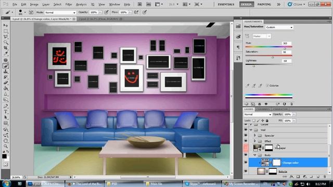
Task: Toggle lock all for the layer
Action: tap(267, 121)
